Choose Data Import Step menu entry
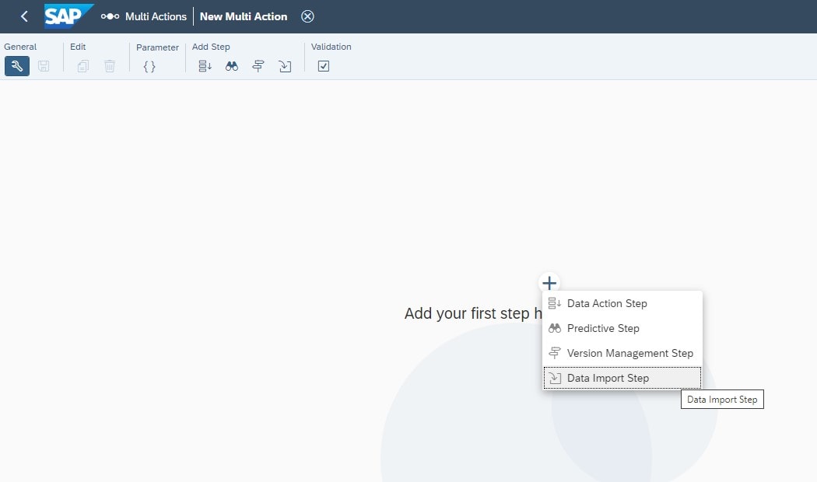 point(608,378)
